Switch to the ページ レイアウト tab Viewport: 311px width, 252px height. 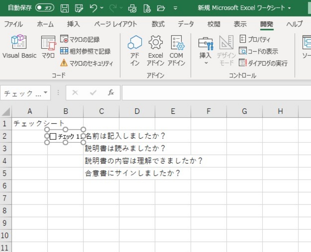point(116,24)
